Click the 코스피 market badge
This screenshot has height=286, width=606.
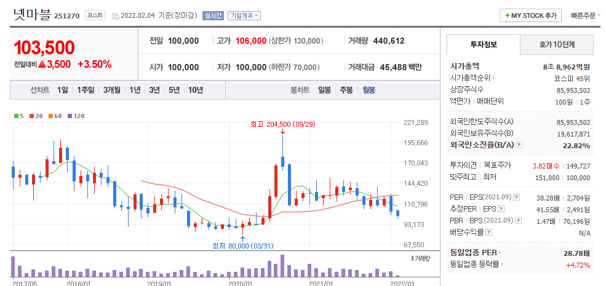click(95, 16)
